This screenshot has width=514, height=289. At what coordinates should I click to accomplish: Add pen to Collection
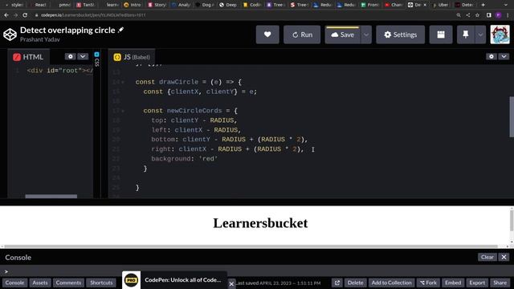click(391, 283)
